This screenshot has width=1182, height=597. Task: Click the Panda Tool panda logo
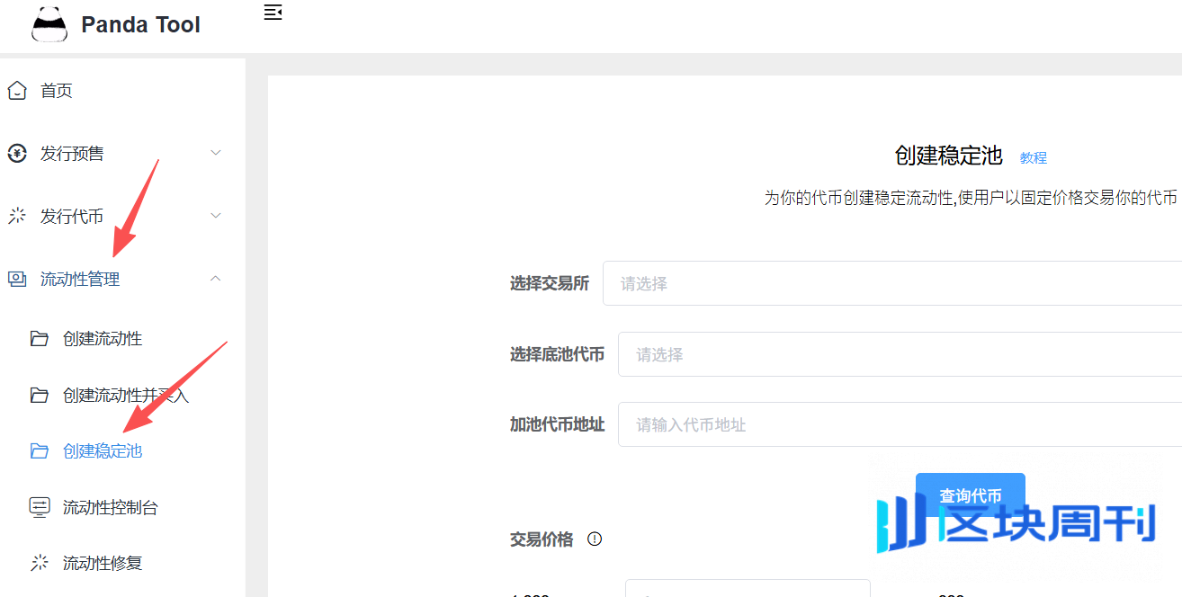[x=49, y=24]
